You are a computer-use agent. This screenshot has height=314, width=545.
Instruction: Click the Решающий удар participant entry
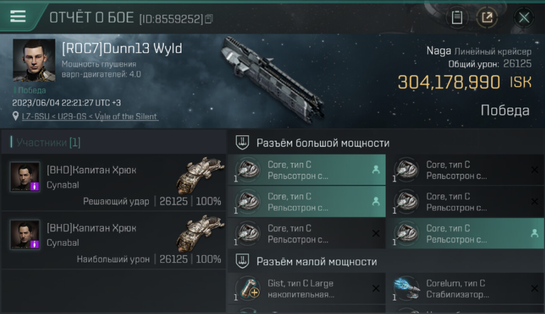coord(114,182)
